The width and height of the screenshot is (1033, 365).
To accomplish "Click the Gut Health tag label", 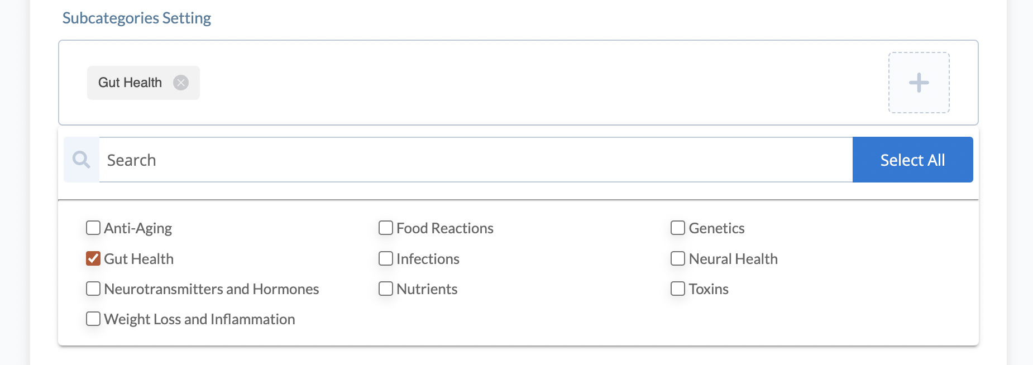I will coord(130,83).
